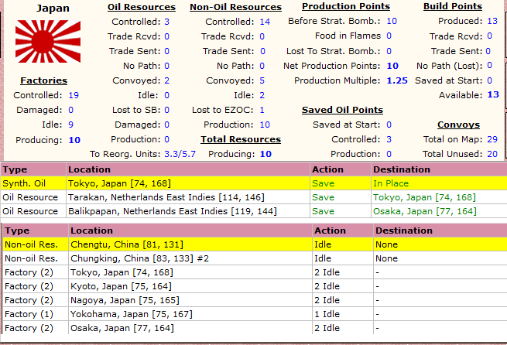Click the Total Unused convoys value 20
This screenshot has width=507, height=345.
point(492,154)
